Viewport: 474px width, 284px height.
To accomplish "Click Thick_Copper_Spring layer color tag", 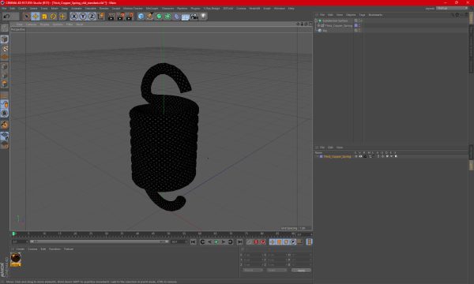I will [355, 26].
